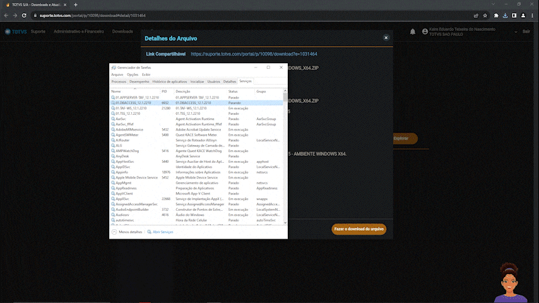Open the Downloads navigation item
Viewport: 539px width, 303px height.
[122, 32]
